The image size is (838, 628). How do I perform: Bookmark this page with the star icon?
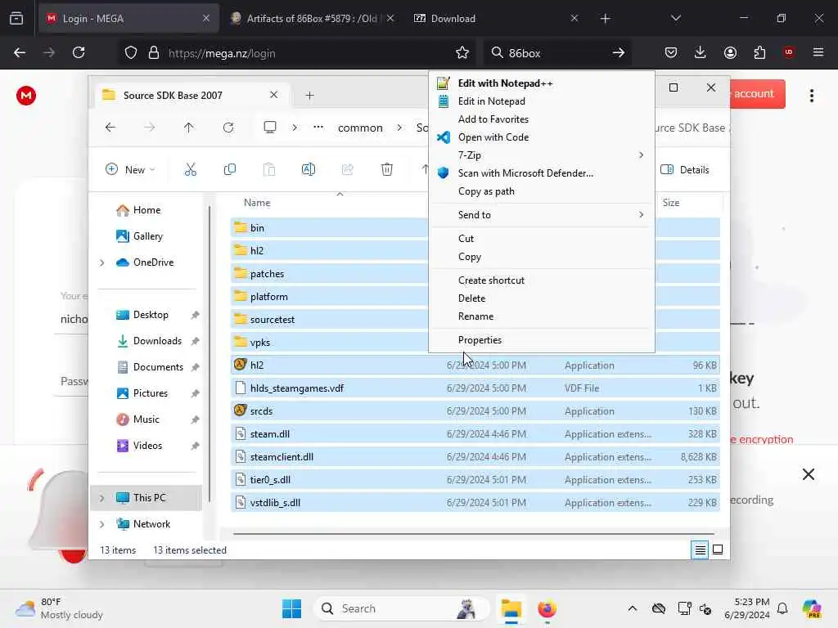(462, 53)
